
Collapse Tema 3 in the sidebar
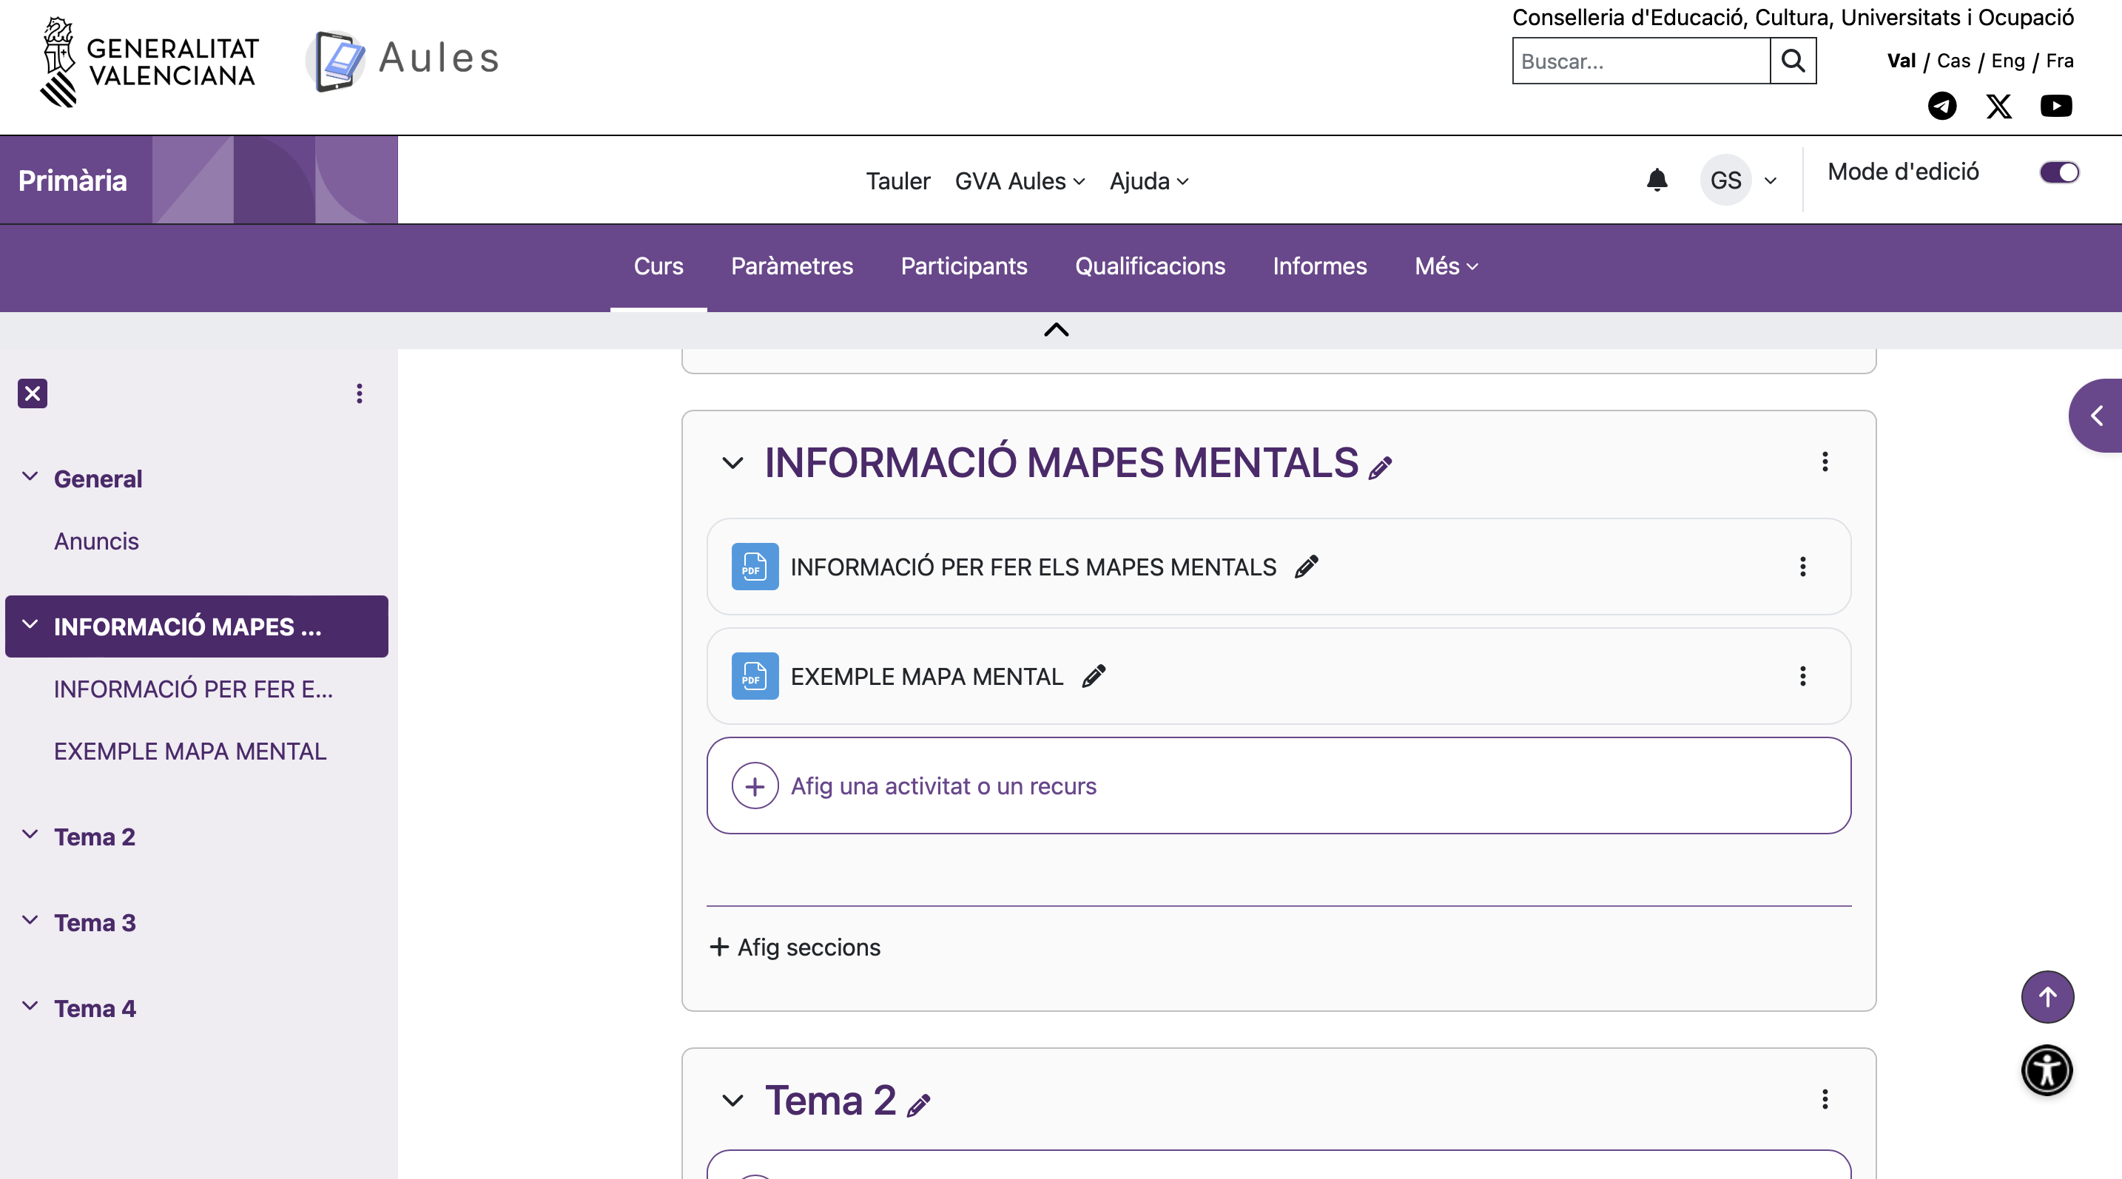click(x=30, y=920)
